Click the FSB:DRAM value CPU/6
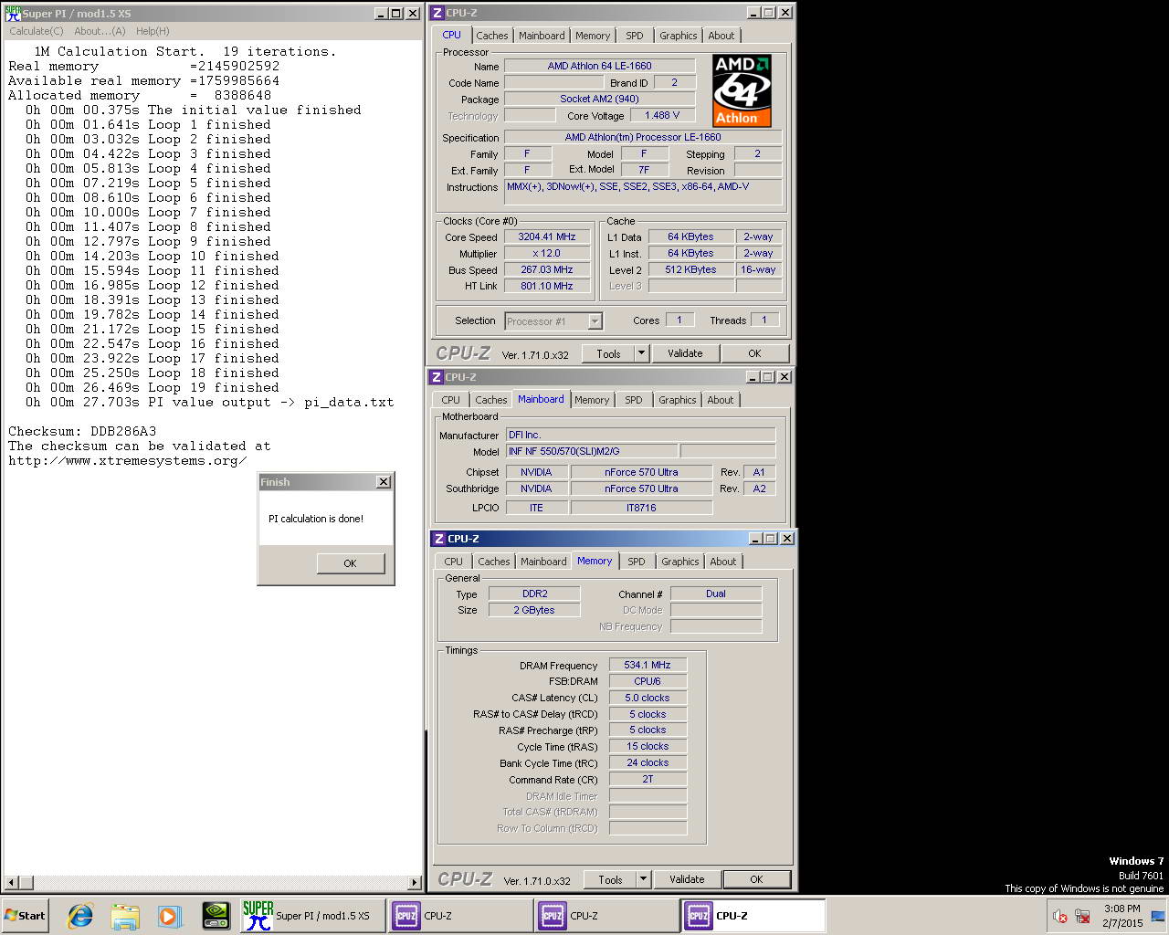Viewport: 1169px width, 935px height. (x=648, y=681)
